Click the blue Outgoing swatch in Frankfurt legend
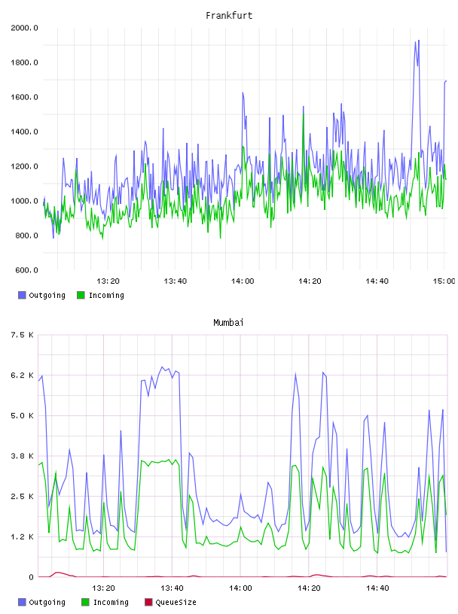The width and height of the screenshot is (458, 614). point(22,295)
